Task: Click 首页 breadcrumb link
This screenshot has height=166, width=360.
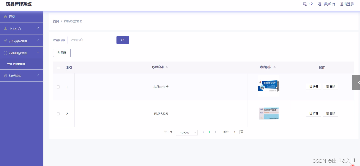Action: click(x=56, y=21)
